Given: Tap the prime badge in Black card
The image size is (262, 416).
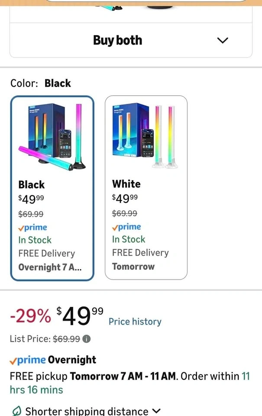Looking at the screenshot, I should 33,227.
